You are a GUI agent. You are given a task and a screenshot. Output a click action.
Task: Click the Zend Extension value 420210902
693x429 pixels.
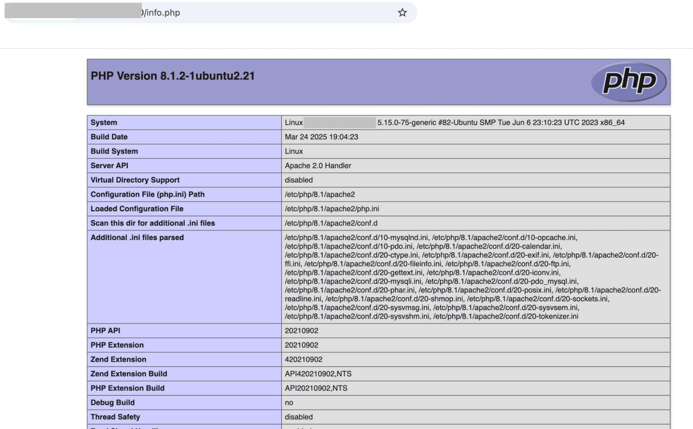(x=303, y=360)
